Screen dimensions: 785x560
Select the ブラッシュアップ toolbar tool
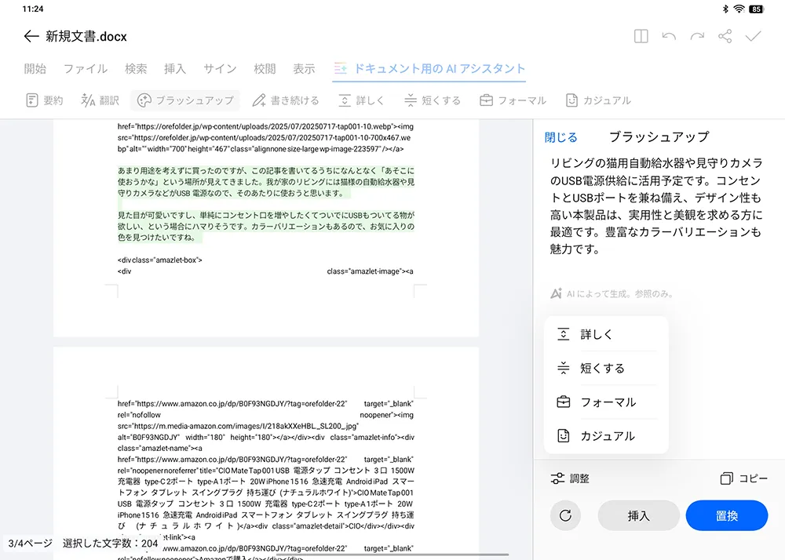coord(185,100)
